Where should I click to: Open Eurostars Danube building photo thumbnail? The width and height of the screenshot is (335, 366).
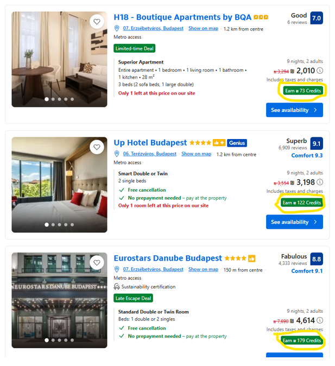point(59,300)
